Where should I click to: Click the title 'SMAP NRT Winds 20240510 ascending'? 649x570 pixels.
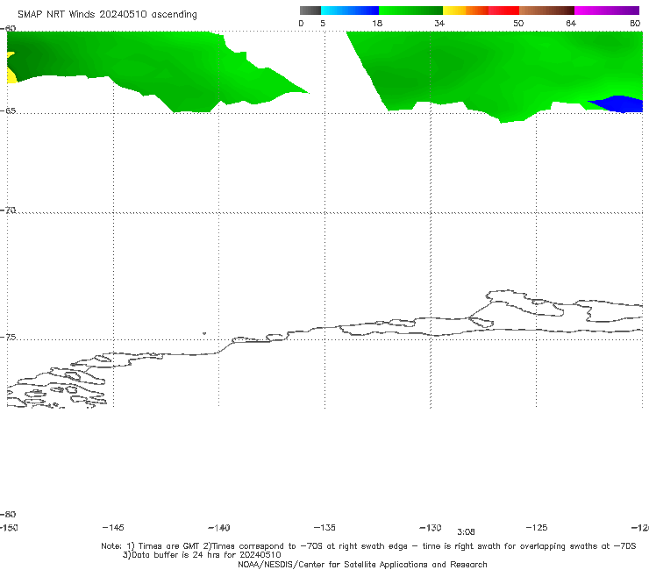107,15
